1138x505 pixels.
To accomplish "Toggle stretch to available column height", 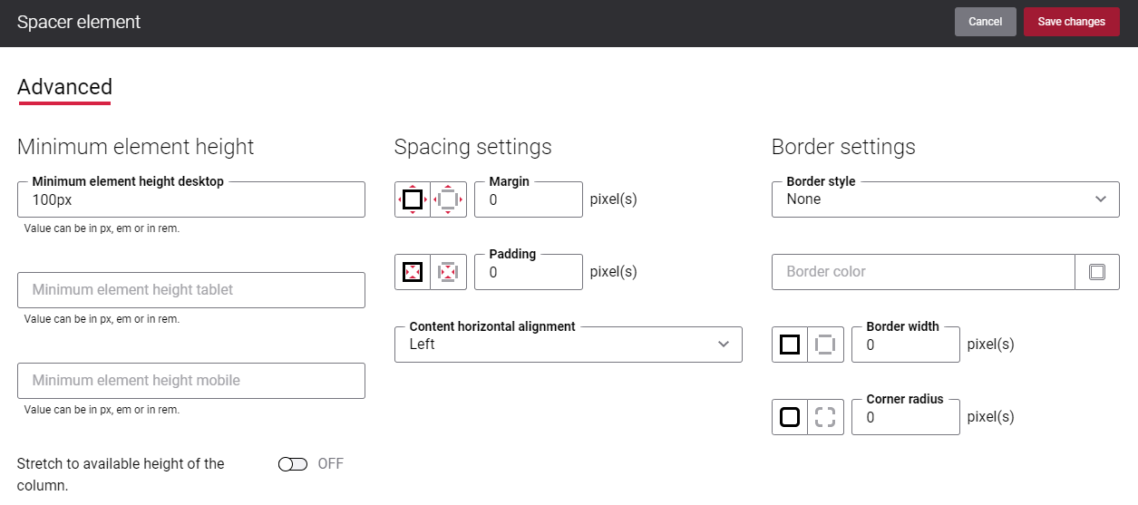I will 293,464.
